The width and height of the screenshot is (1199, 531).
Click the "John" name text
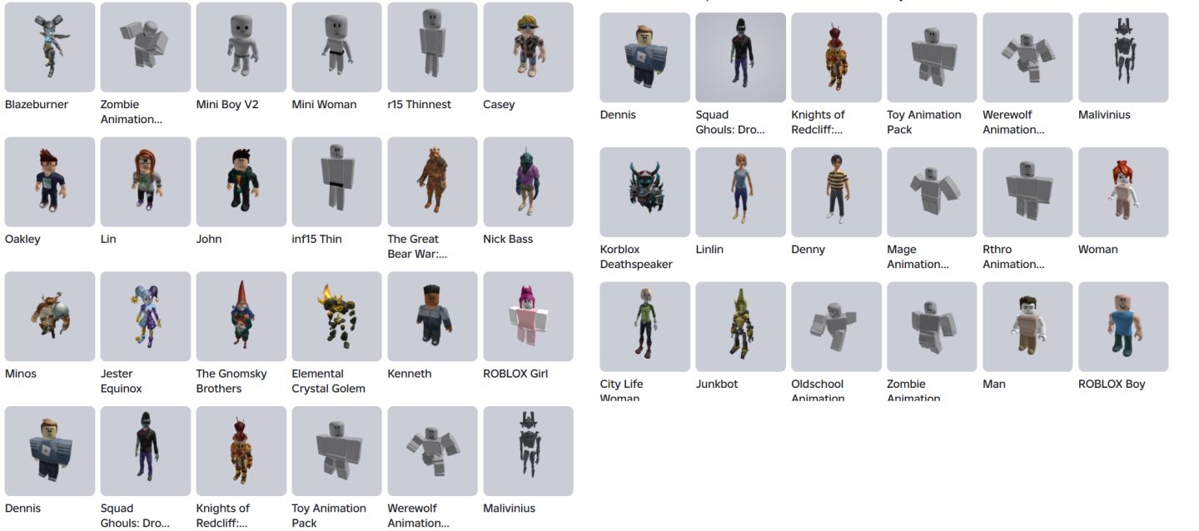(x=209, y=240)
